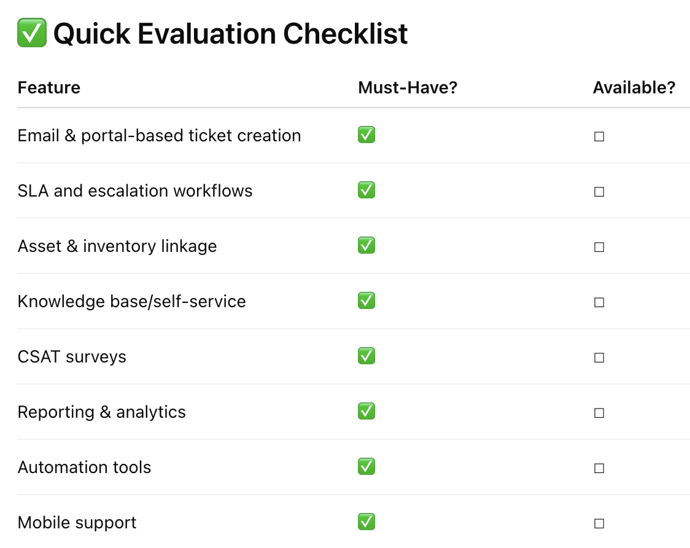Tick the Available box for Knowledge base/self-service

pyautogui.click(x=599, y=302)
